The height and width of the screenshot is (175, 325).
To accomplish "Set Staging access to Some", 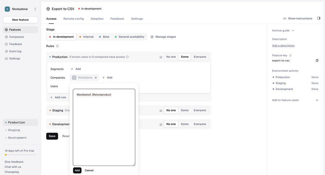I will click(185, 110).
